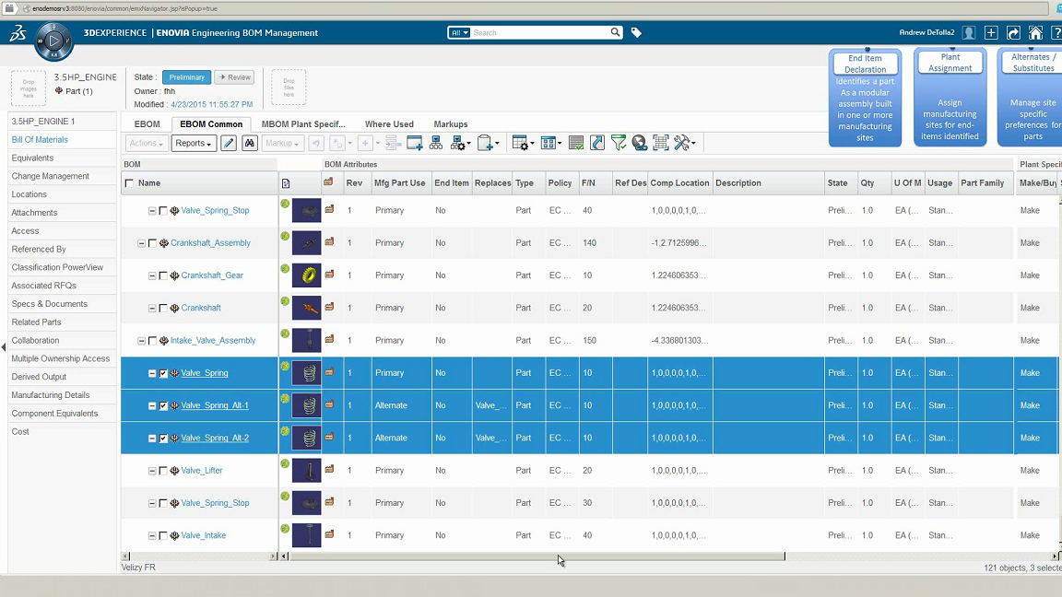Click the pencil edit mode icon

pos(229,143)
